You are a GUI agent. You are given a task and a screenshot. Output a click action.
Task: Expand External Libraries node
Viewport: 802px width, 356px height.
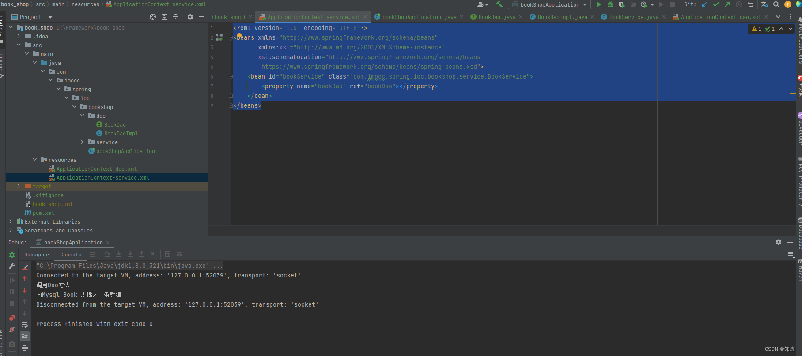11,221
